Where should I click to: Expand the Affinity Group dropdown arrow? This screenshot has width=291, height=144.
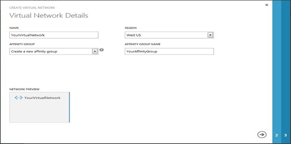(95, 51)
